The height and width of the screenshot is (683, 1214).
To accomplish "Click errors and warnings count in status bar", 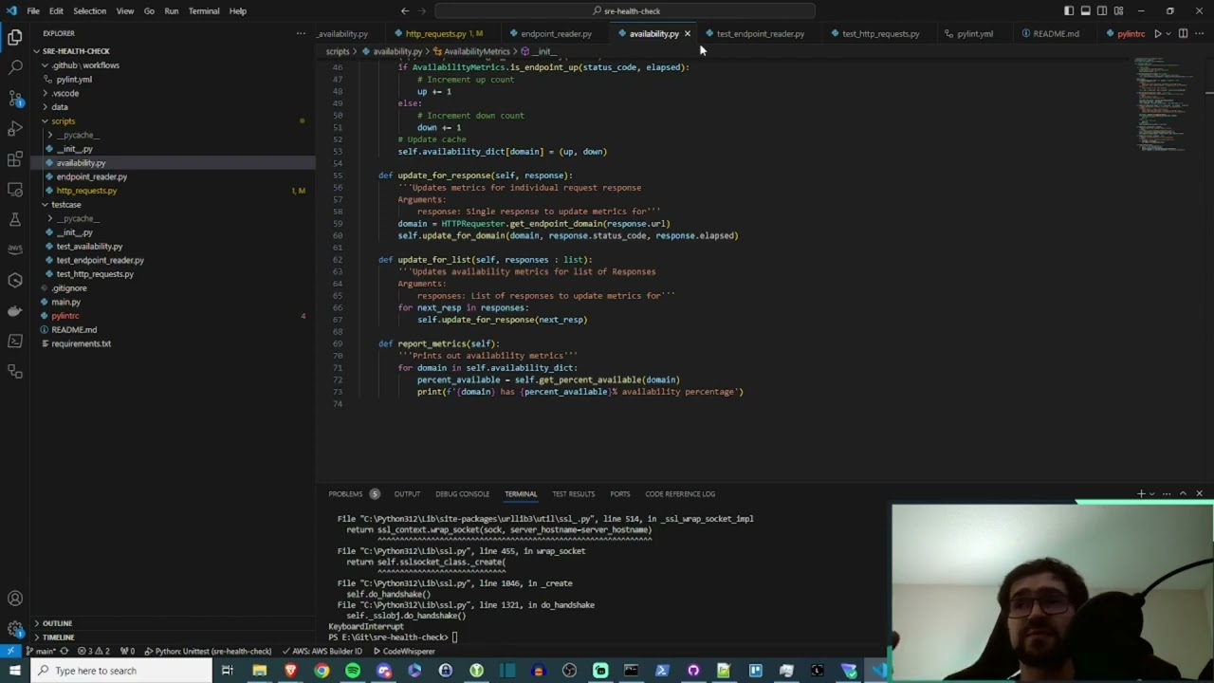I will tap(94, 651).
